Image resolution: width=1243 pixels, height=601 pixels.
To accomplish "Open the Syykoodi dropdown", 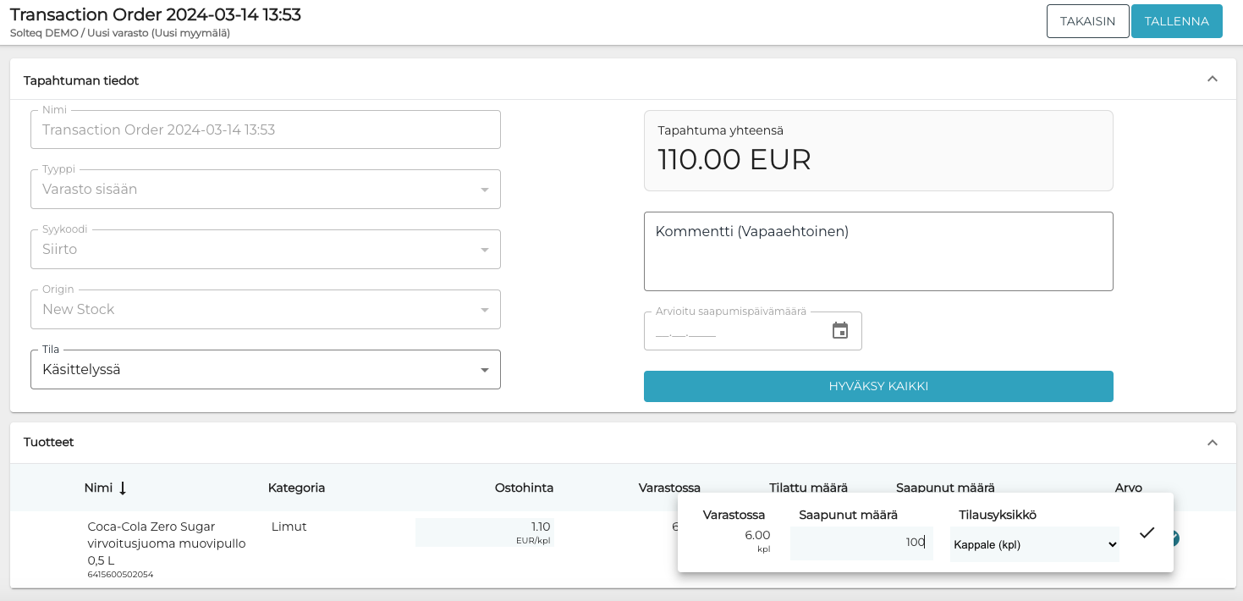I will (265, 250).
